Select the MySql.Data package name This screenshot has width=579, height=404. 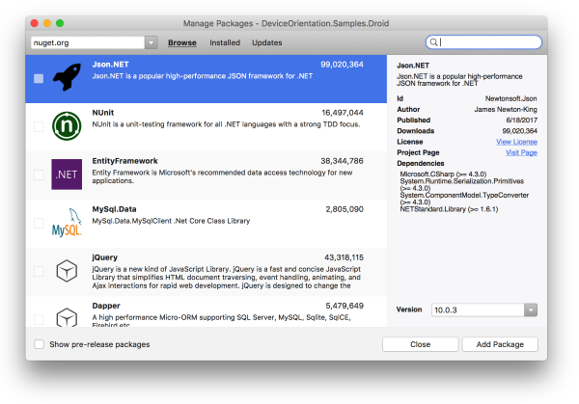click(114, 209)
